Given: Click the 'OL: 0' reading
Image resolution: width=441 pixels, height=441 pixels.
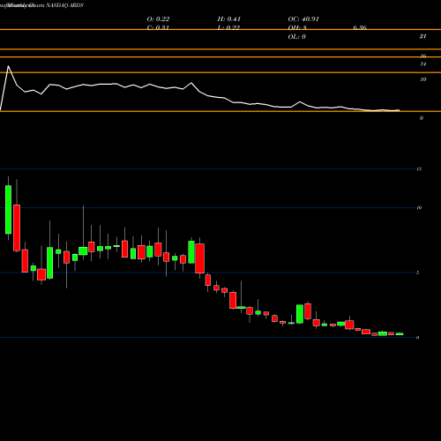Looking at the screenshot, I should 296,37.
